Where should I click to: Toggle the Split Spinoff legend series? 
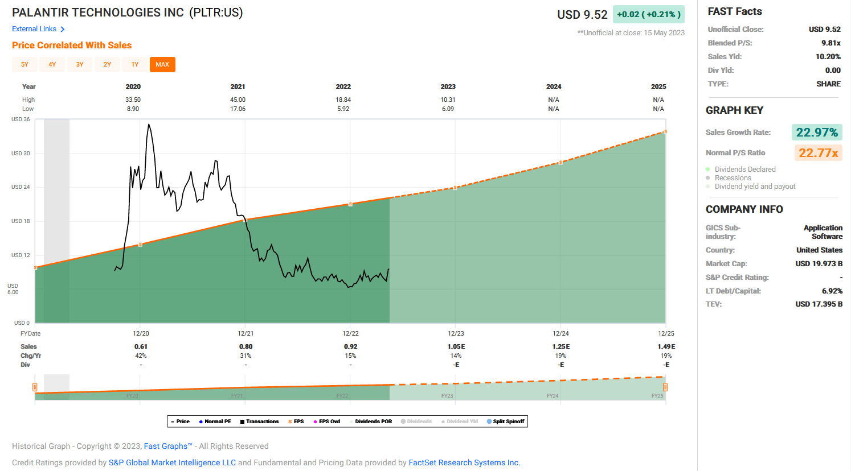pos(506,422)
